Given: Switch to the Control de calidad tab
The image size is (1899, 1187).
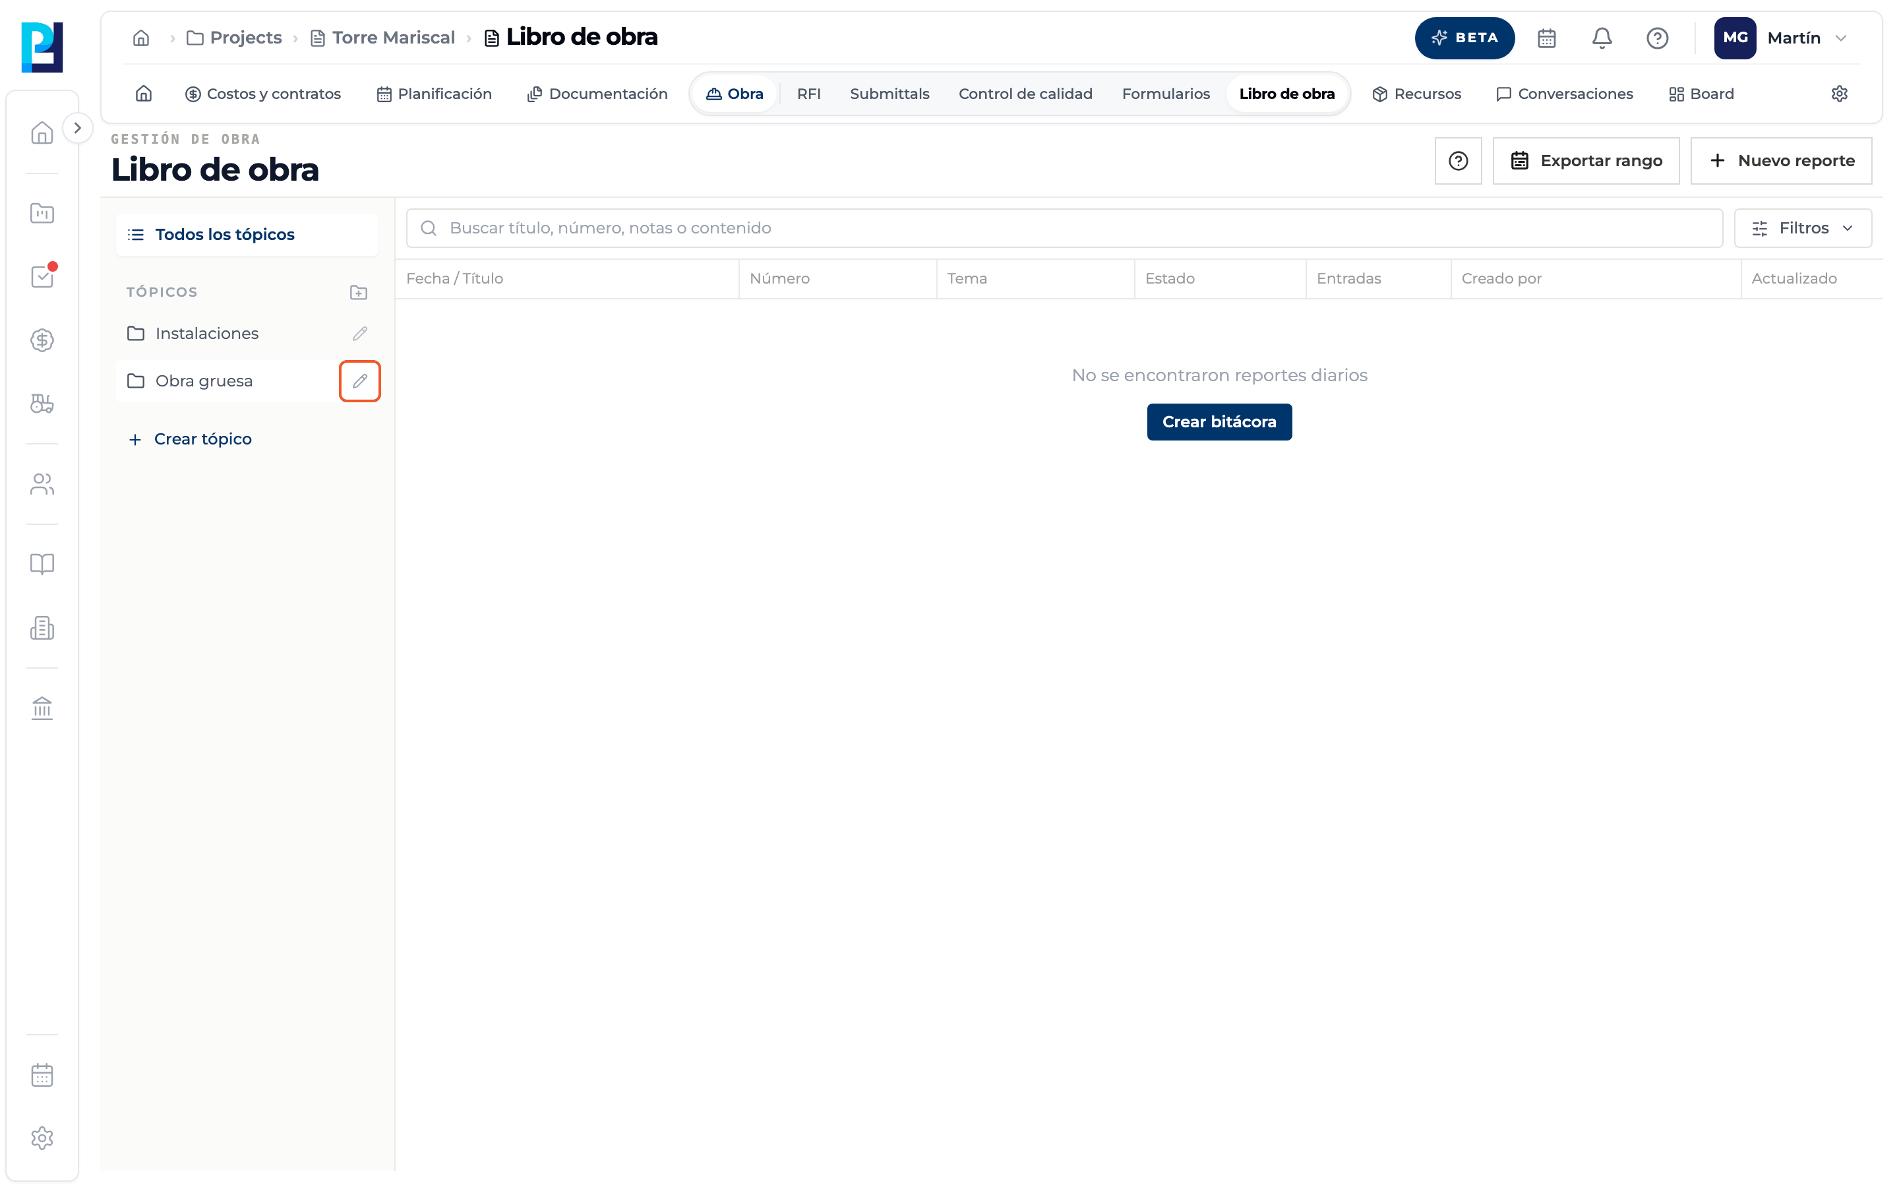Looking at the screenshot, I should click(x=1025, y=94).
